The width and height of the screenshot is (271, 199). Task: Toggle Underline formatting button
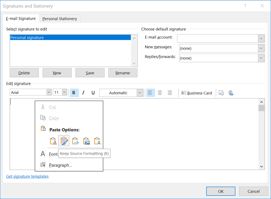coord(93,93)
